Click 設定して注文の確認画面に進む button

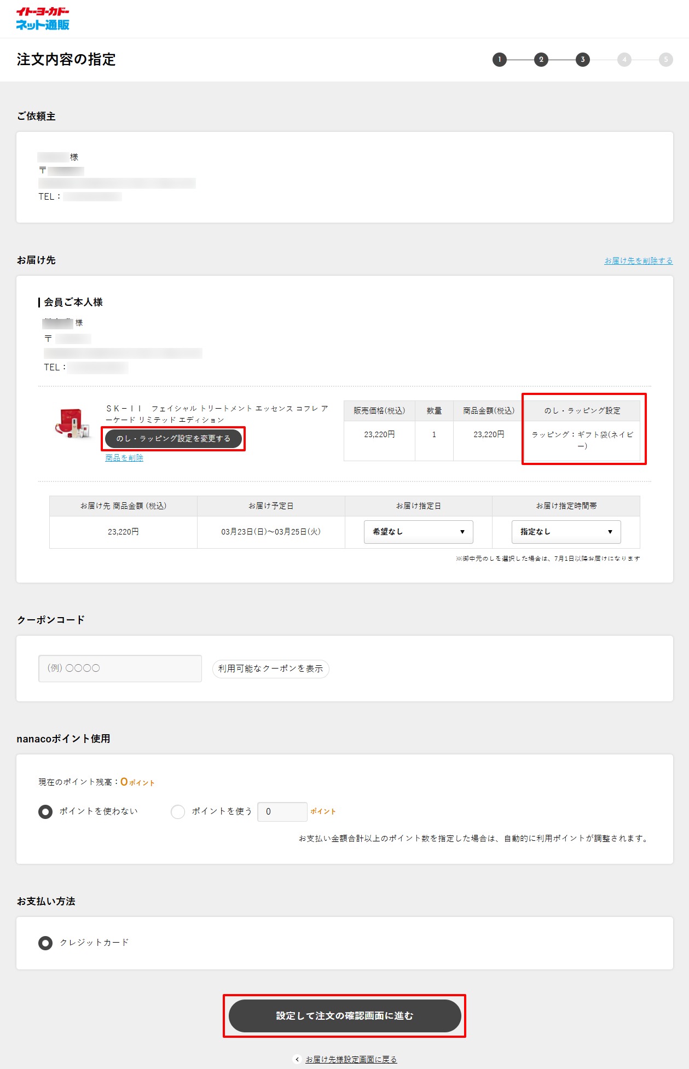coord(344,1016)
